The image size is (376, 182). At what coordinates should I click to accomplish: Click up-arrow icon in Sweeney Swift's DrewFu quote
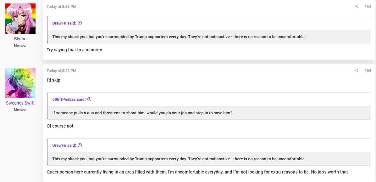point(80,145)
